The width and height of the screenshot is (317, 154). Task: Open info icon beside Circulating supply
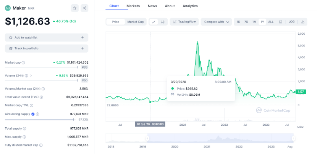click(x=37, y=114)
